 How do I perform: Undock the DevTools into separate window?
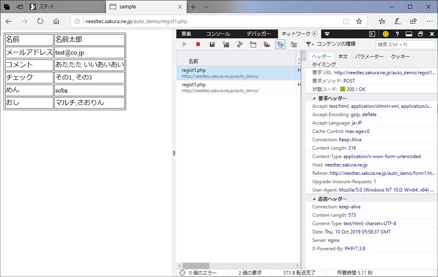tap(420, 34)
